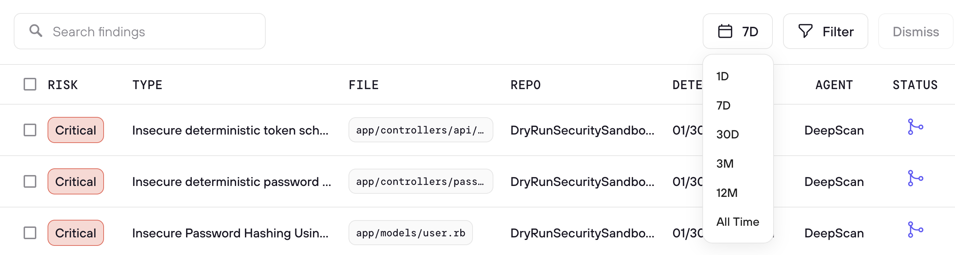Image resolution: width=955 pixels, height=255 pixels.
Task: Open branch status icon for user.rb row
Action: click(915, 230)
